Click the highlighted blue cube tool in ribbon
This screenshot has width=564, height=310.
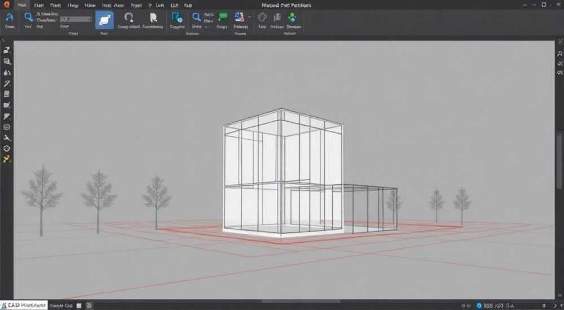pos(104,20)
